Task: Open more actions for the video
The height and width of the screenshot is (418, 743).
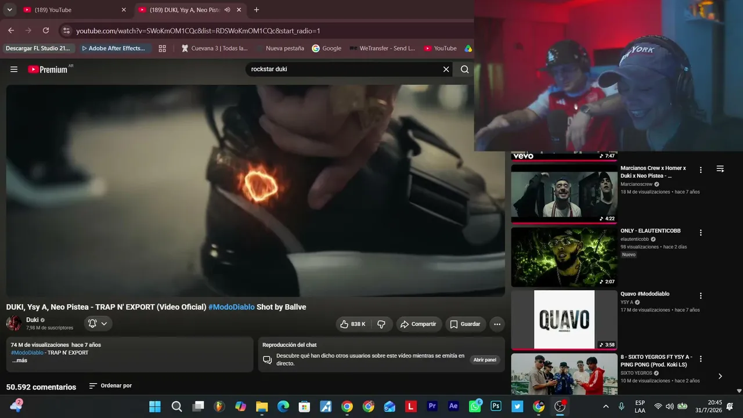Action: click(x=497, y=324)
